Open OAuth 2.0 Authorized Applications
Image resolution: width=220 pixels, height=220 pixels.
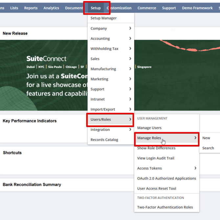point(166,179)
